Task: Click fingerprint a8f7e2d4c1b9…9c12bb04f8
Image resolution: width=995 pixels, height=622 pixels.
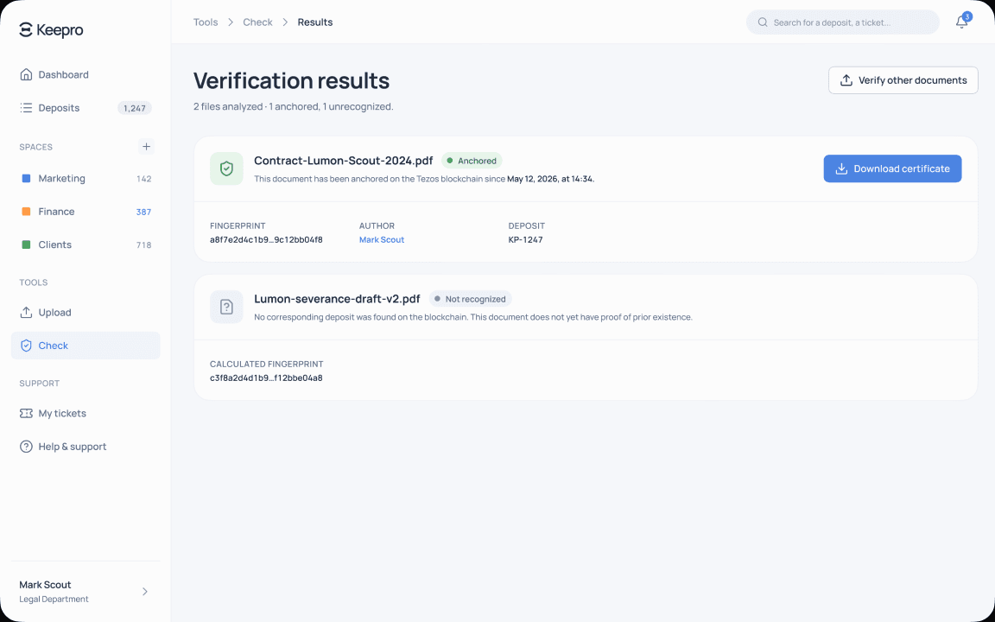Action: [267, 240]
